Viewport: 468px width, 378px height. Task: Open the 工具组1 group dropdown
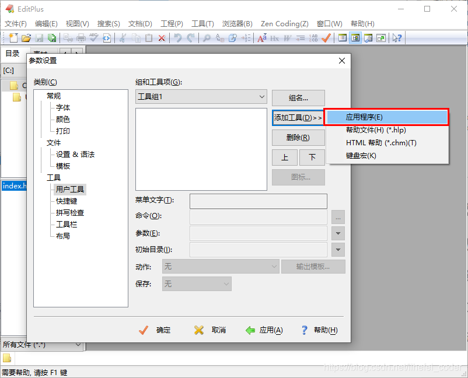(201, 97)
